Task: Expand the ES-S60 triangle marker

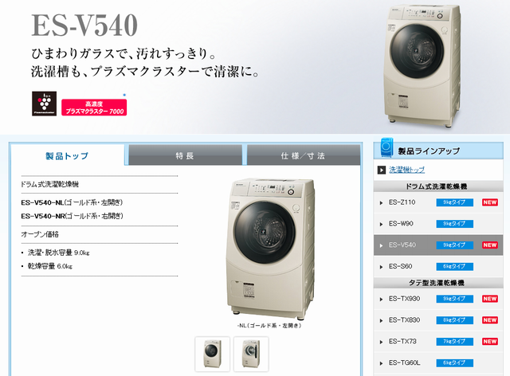Action: 381,267
